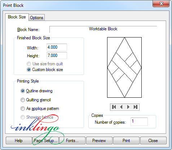Open Page Setup dialog

point(45,141)
